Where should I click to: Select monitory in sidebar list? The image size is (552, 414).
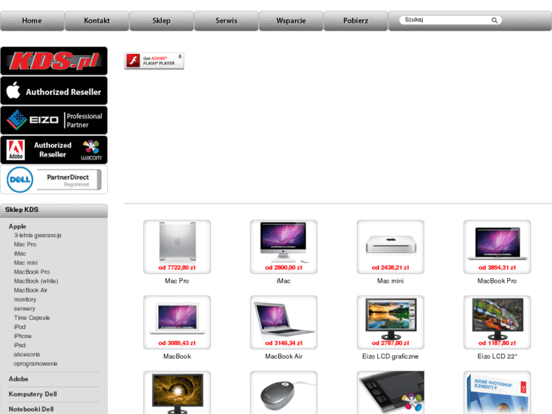[25, 299]
